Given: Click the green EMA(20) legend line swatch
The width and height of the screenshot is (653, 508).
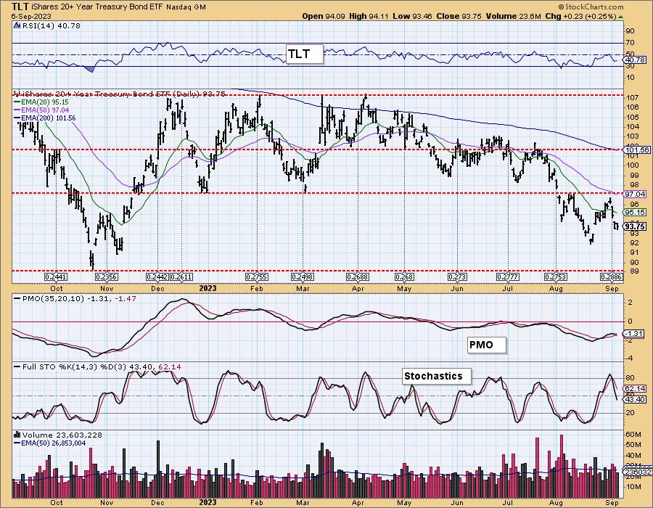Looking at the screenshot, I should click(x=17, y=102).
